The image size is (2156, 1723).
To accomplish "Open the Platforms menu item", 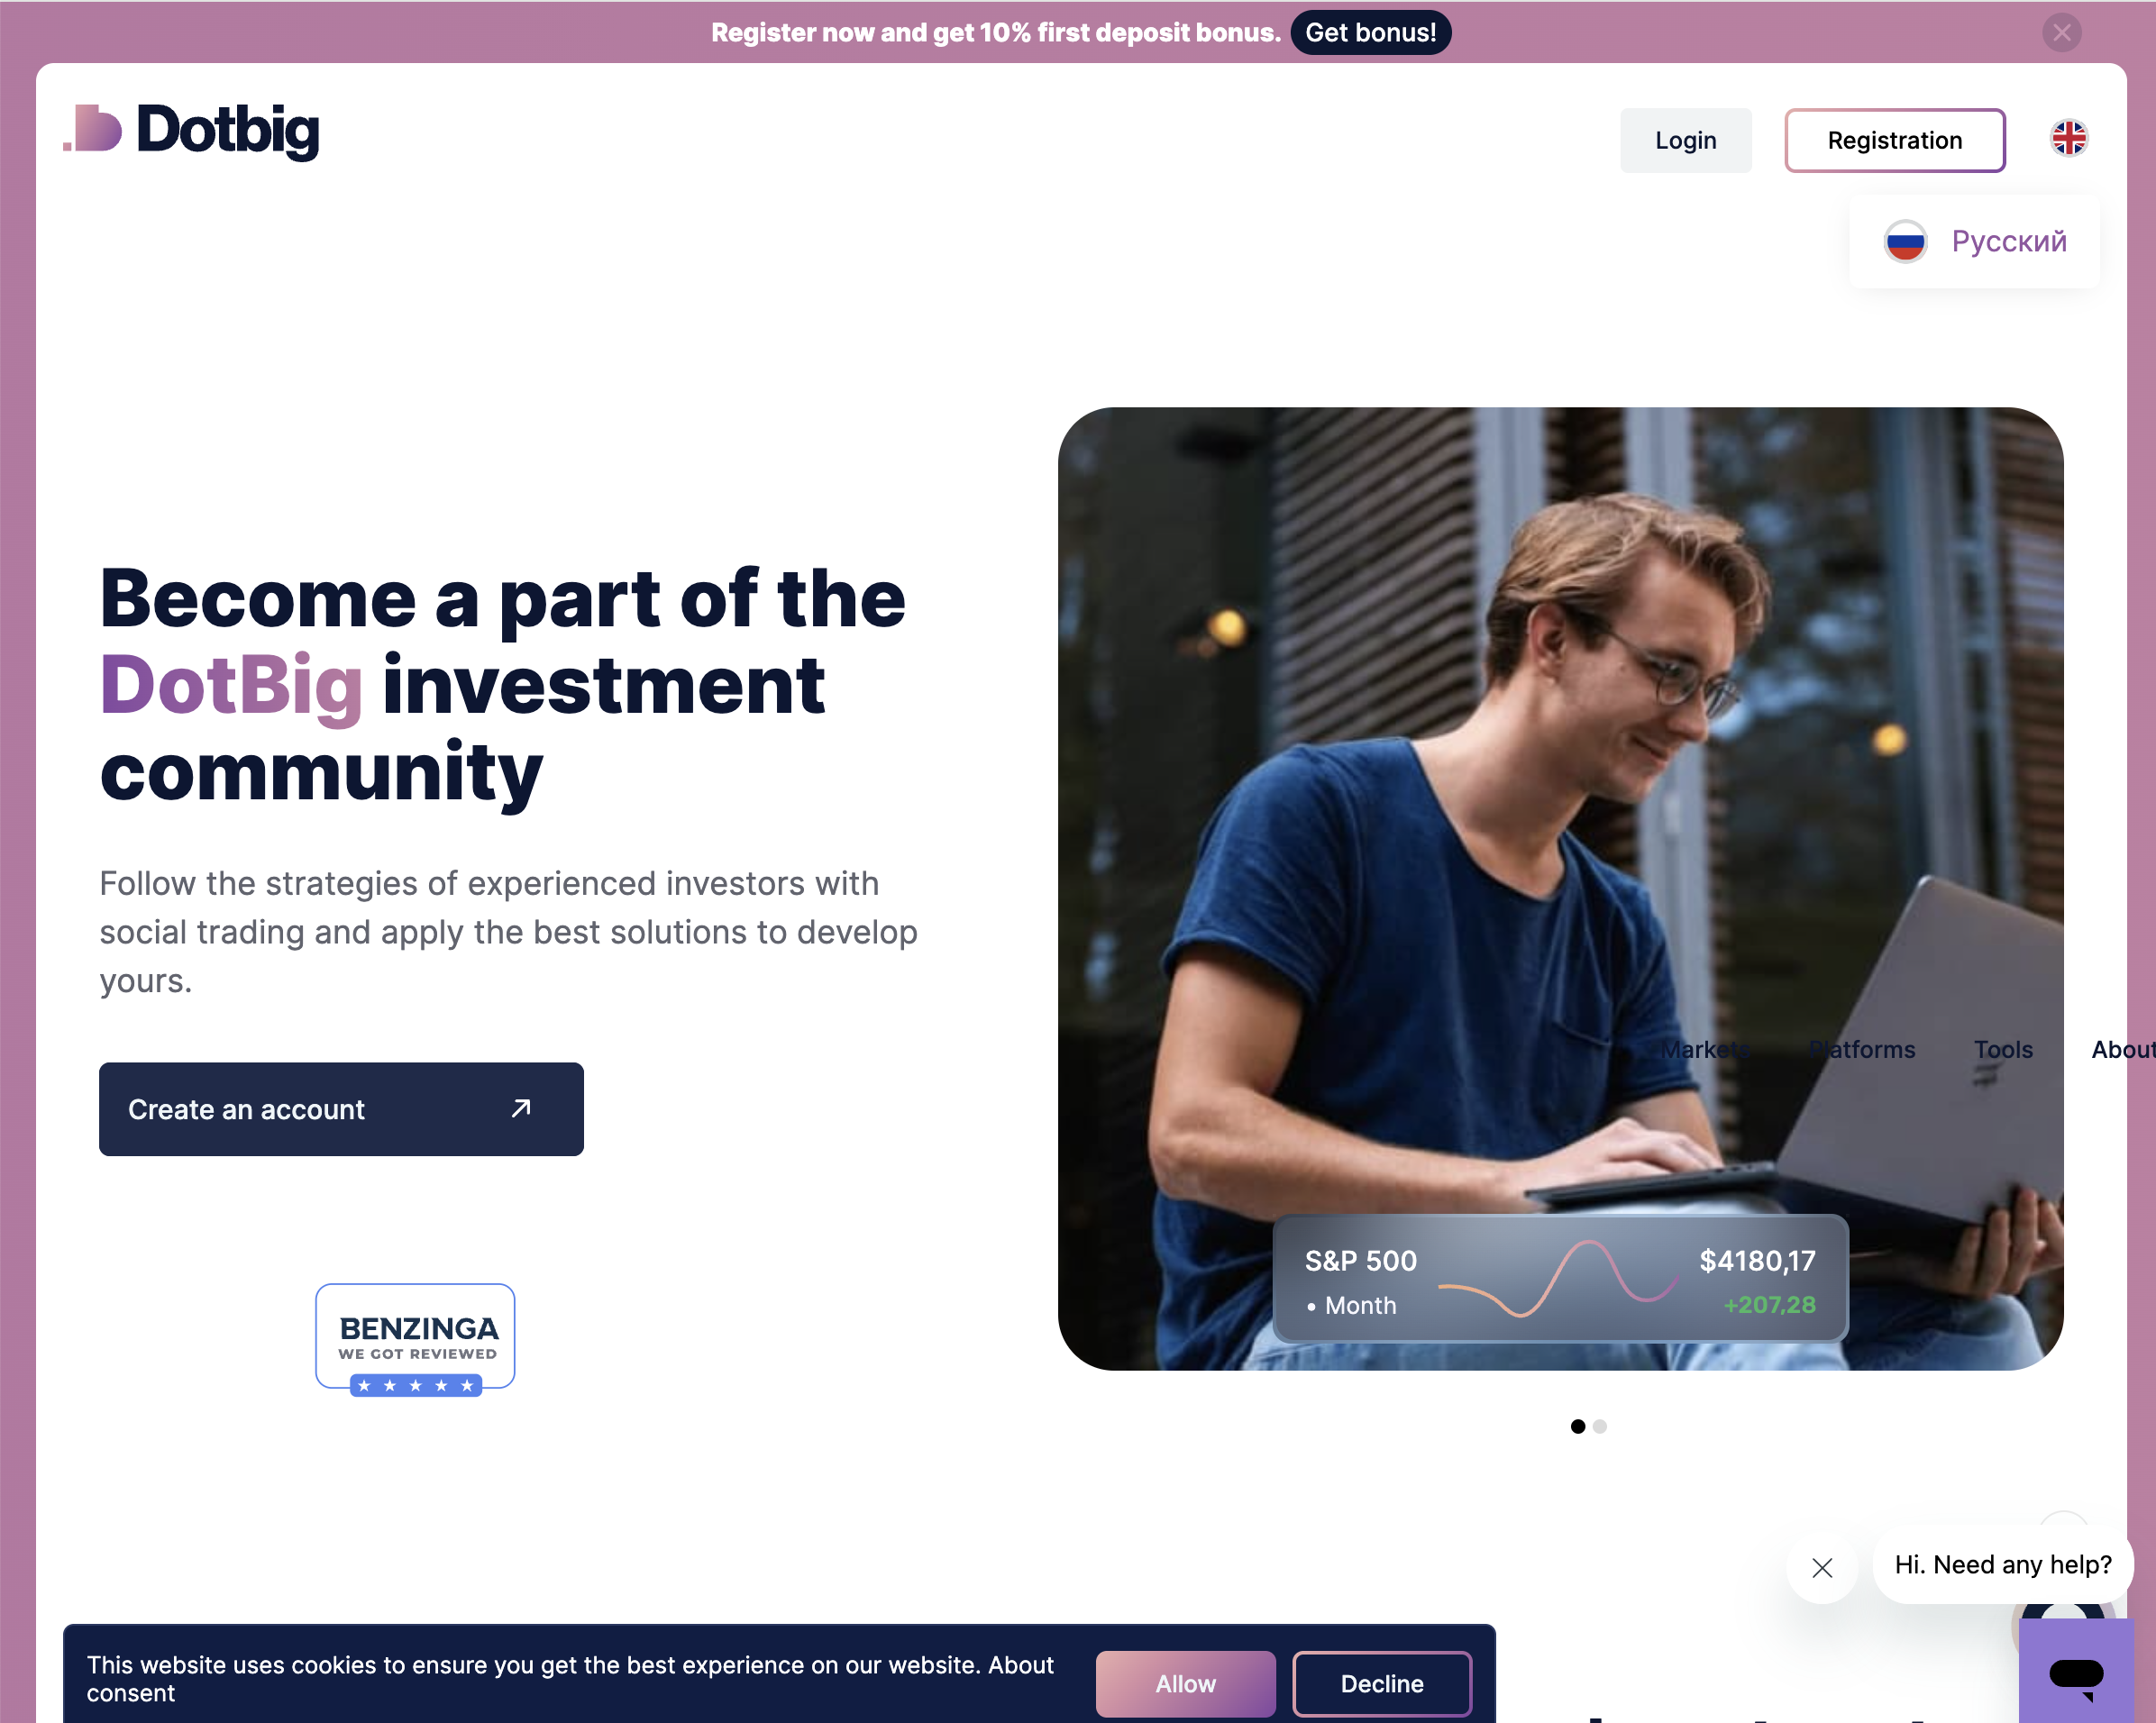I will pyautogui.click(x=1861, y=1049).
